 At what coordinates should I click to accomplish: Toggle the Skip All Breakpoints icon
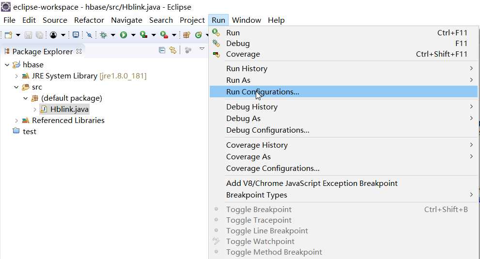pyautogui.click(x=89, y=35)
